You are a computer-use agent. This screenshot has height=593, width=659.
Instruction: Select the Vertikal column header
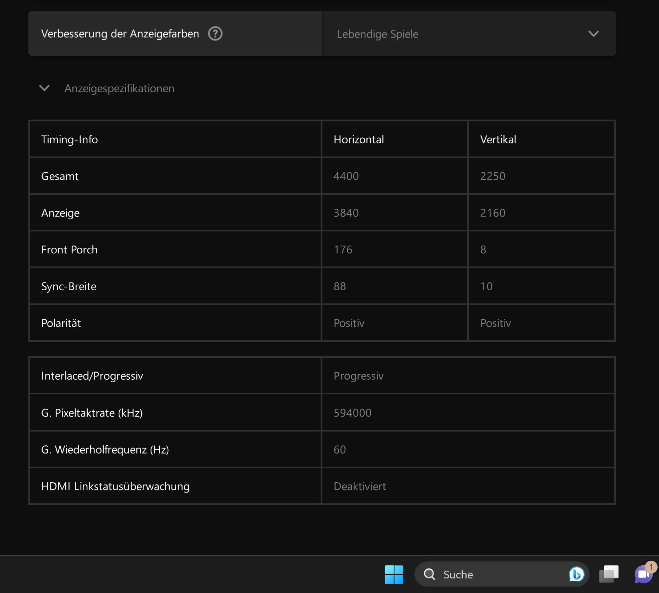[541, 139]
